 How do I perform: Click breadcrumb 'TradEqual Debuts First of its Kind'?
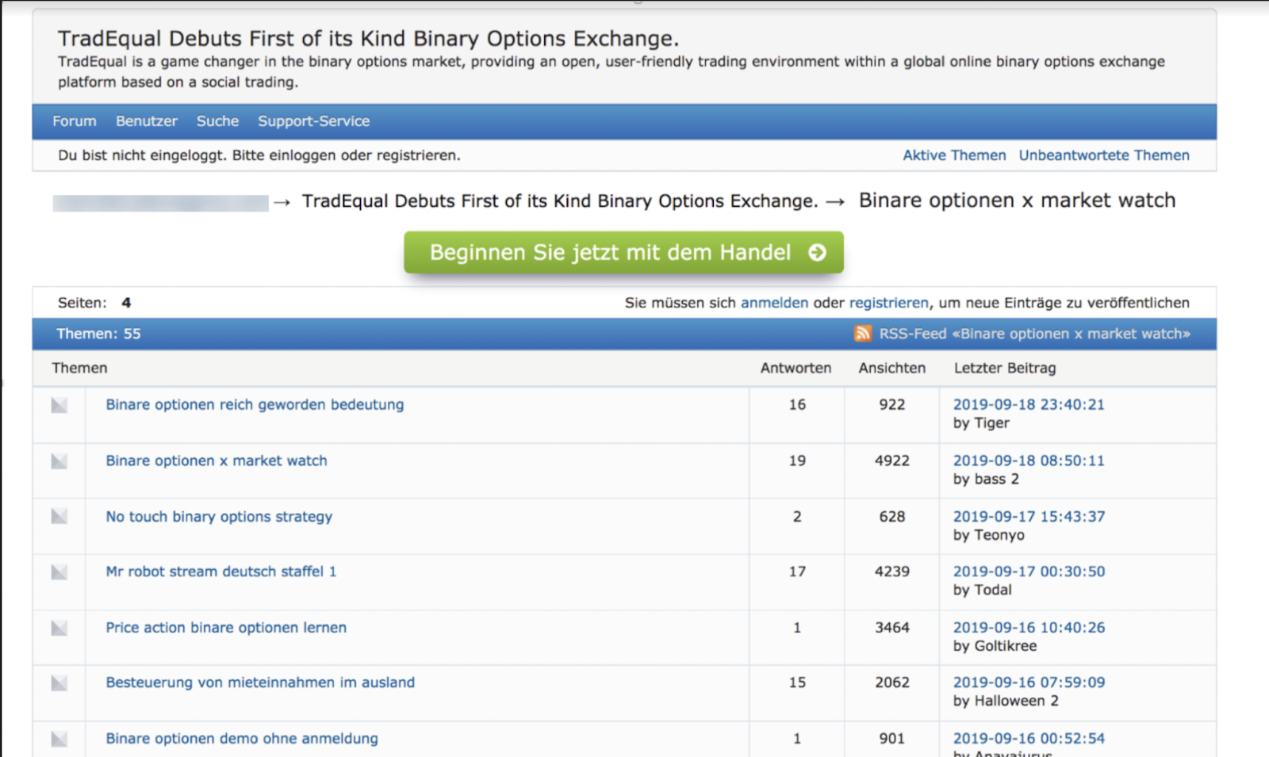click(559, 201)
